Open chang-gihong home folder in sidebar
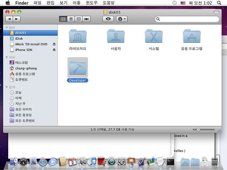 30,68
